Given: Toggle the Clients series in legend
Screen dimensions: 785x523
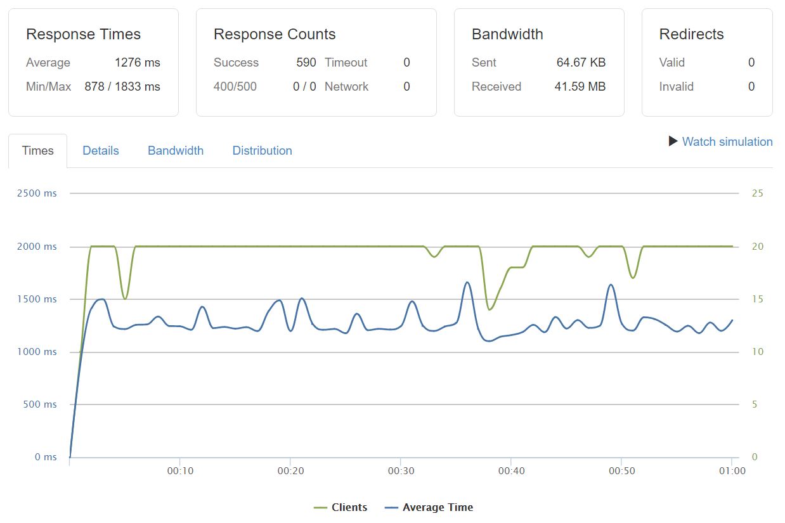Looking at the screenshot, I should tap(349, 507).
